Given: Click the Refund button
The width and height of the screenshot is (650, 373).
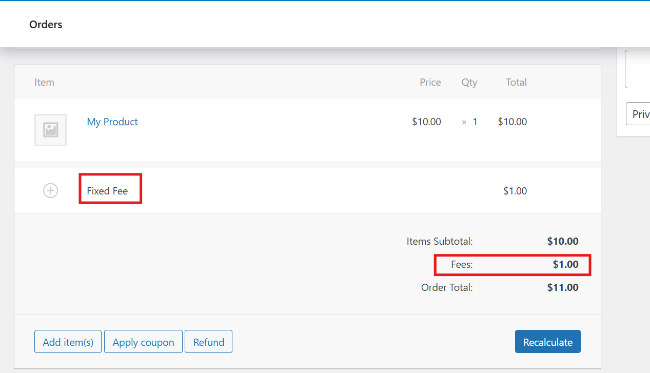Looking at the screenshot, I should tap(208, 341).
